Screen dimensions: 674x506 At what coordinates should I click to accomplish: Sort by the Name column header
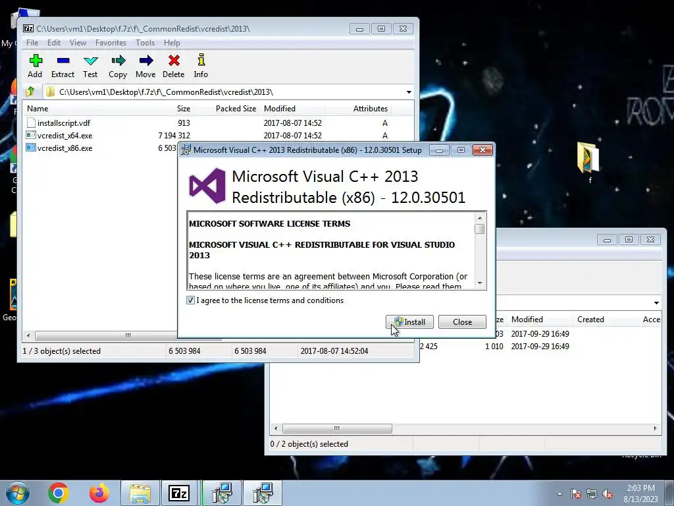[75, 109]
